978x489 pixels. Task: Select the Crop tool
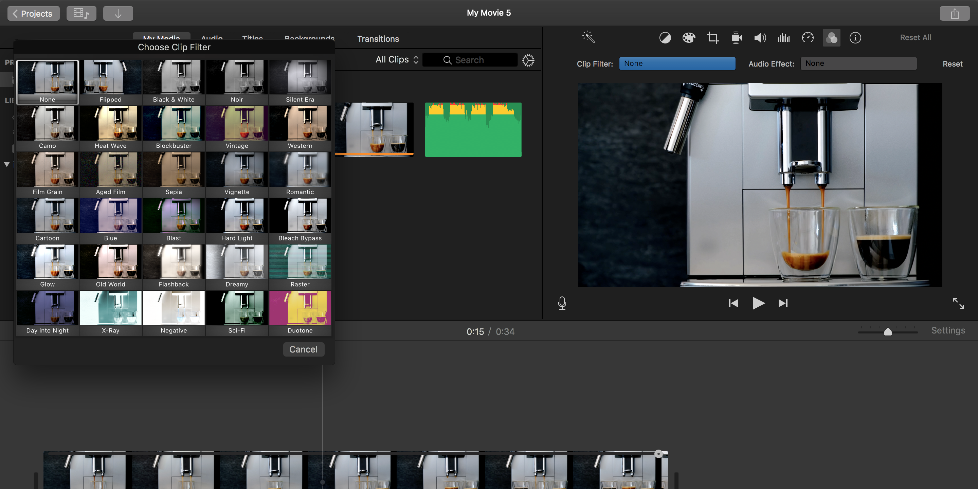(x=713, y=38)
